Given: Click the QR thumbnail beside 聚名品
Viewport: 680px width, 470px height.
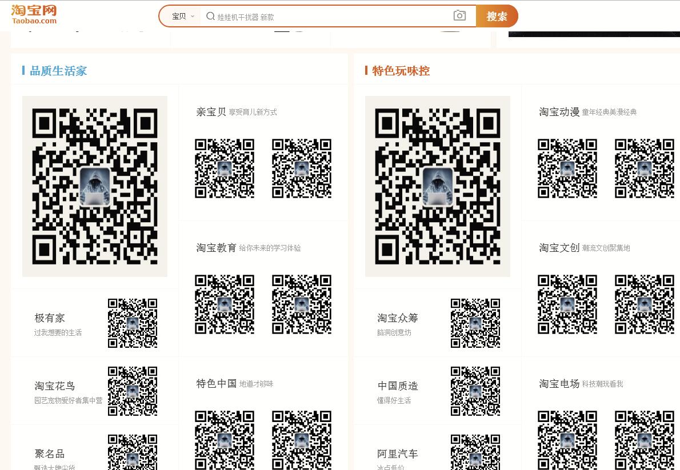Looking at the screenshot, I should pos(133,452).
